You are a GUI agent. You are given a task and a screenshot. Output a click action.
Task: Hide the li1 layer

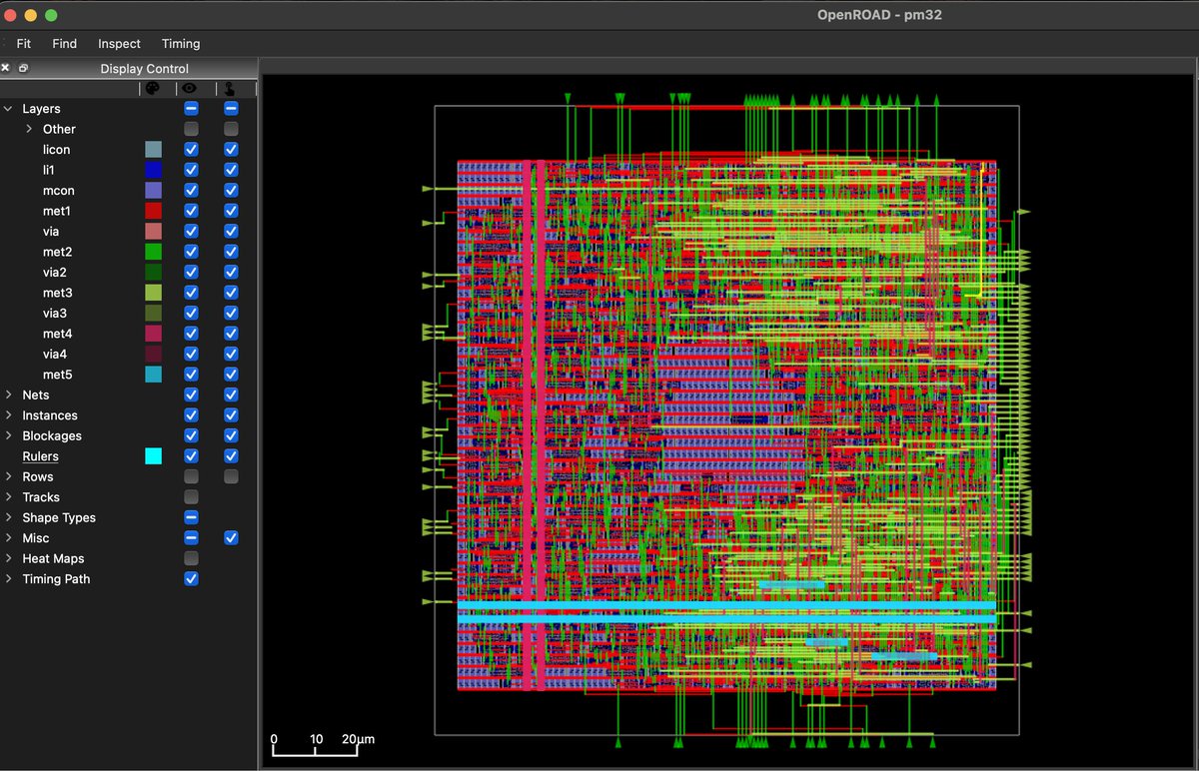[191, 170]
